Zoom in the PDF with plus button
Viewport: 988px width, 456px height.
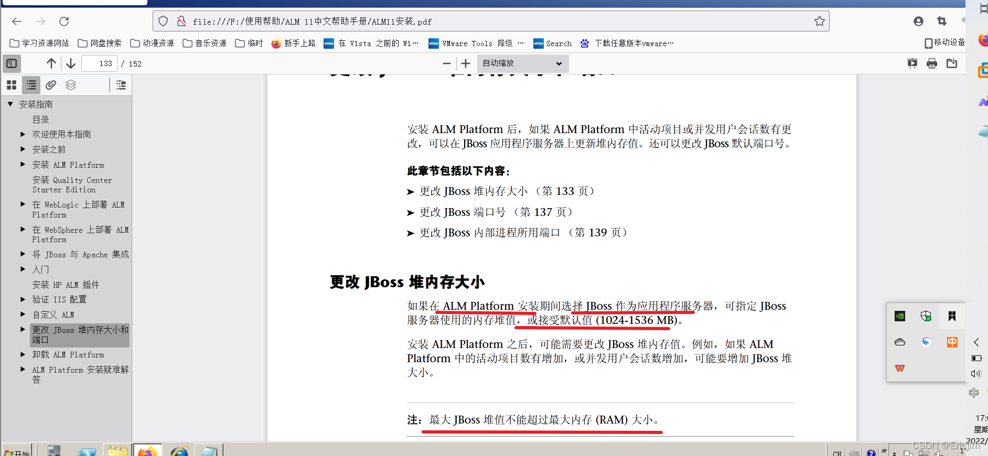click(466, 63)
